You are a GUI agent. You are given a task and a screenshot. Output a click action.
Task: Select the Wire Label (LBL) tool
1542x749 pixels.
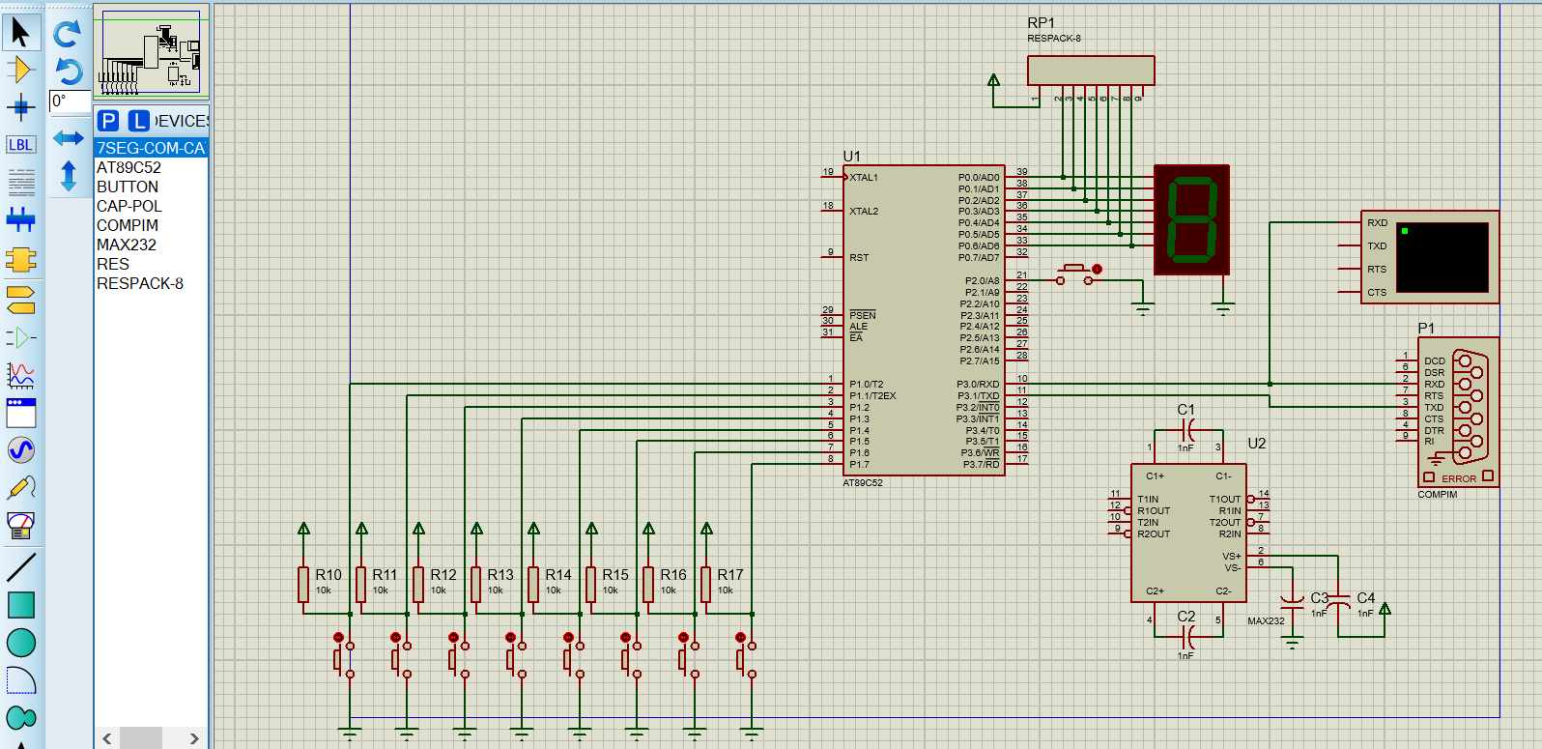pos(20,145)
